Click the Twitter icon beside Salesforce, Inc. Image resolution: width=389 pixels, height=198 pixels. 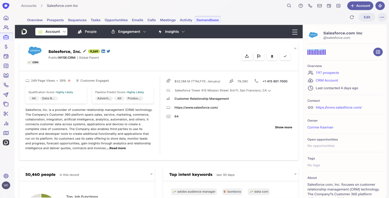[x=109, y=51]
